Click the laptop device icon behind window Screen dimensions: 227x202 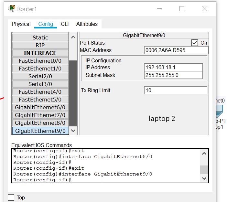(221, 112)
